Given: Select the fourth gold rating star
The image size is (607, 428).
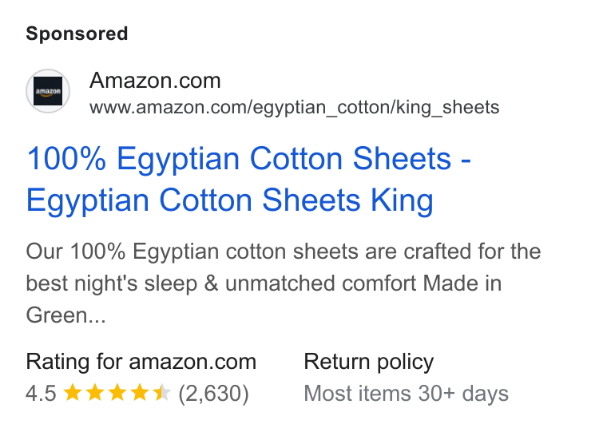Looking at the screenshot, I should [139, 392].
